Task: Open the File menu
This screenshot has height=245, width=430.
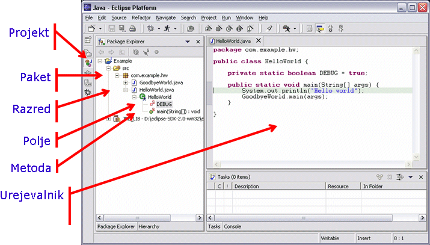Action: [89, 18]
